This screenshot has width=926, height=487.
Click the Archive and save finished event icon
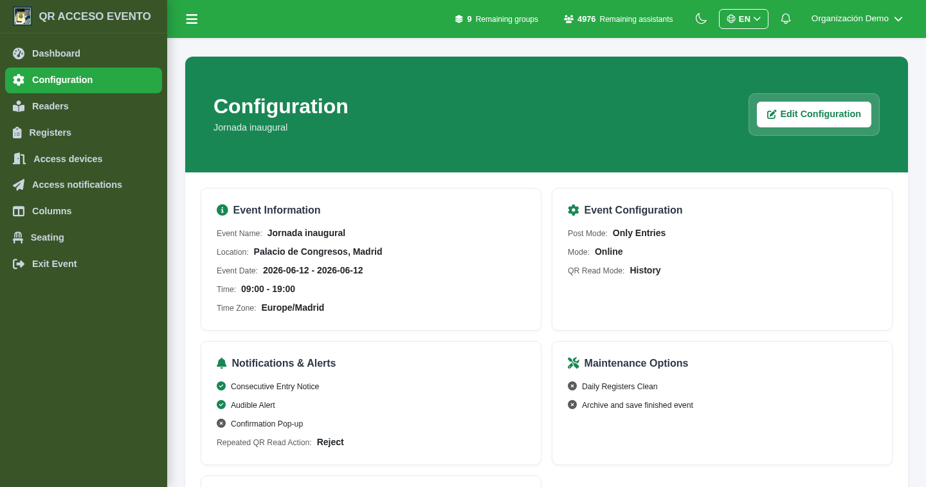tap(572, 405)
